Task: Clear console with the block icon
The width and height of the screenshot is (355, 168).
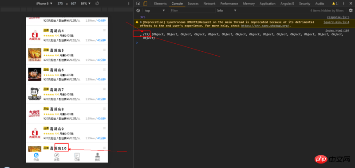Action: pyautogui.click(x=138, y=11)
